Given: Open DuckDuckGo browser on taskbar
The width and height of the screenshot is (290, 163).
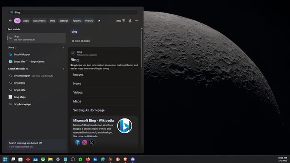Looking at the screenshot, I should 118,159.
